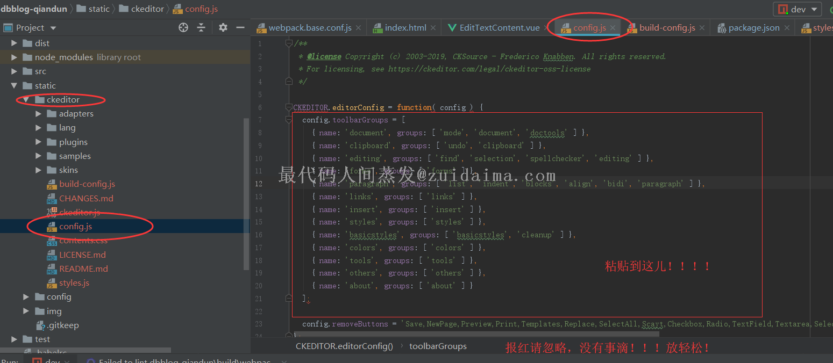Collapse all project tree nodes icon
The width and height of the screenshot is (833, 363).
(x=201, y=27)
